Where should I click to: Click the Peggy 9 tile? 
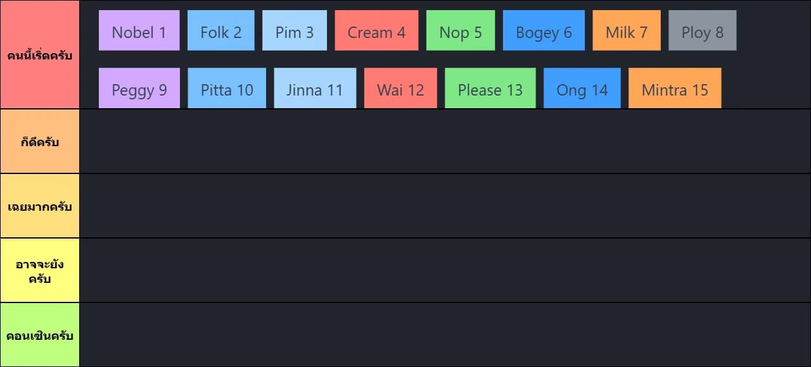[x=139, y=89]
